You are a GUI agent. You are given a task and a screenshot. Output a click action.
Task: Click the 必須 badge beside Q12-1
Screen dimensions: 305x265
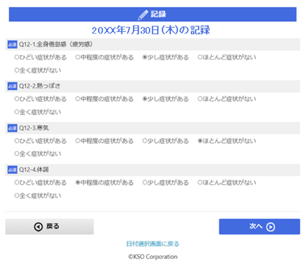[x=12, y=44]
